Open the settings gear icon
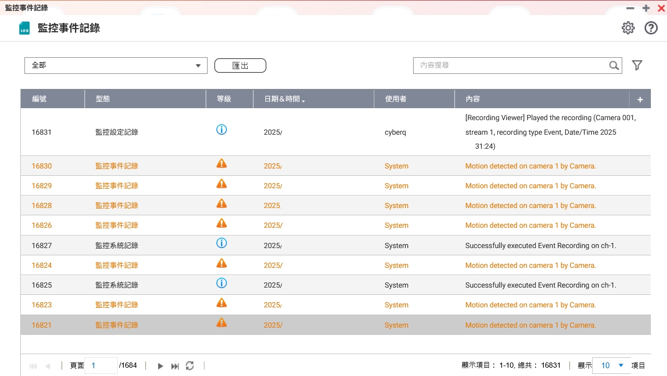 (x=628, y=28)
